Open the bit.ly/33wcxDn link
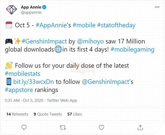Screen dimensions: 165x135 coord(34,82)
